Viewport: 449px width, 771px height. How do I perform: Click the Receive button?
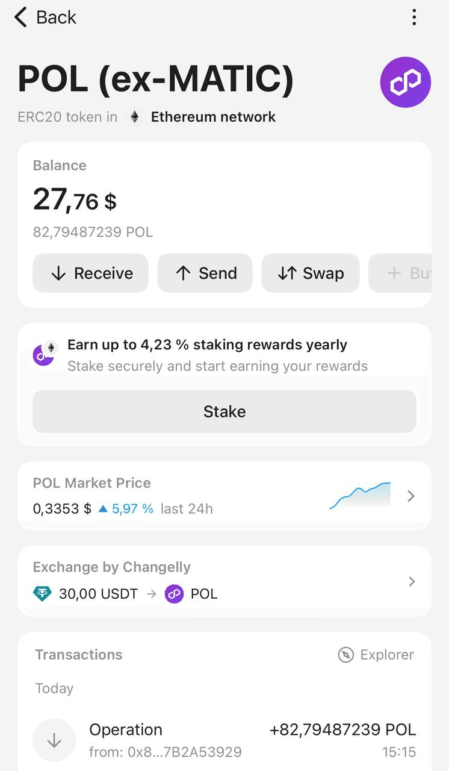coord(90,273)
